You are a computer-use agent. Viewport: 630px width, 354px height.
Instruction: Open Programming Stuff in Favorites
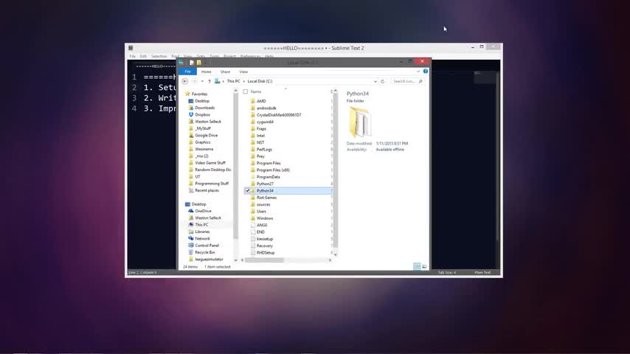pos(211,183)
